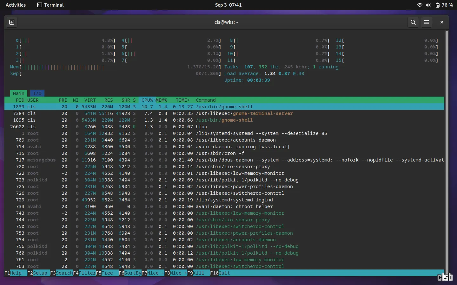Select the PID 1895 gnome-shell thread row

224,120
